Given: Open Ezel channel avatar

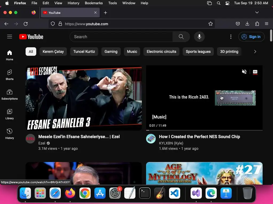Looking at the screenshot, I should click(30, 139).
